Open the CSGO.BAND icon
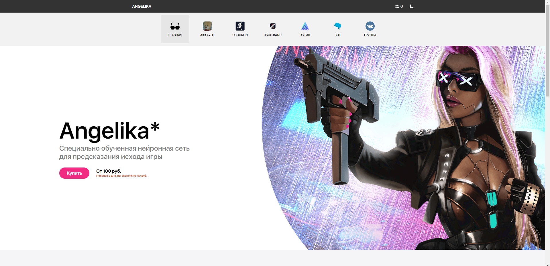550x266 pixels. click(x=272, y=26)
